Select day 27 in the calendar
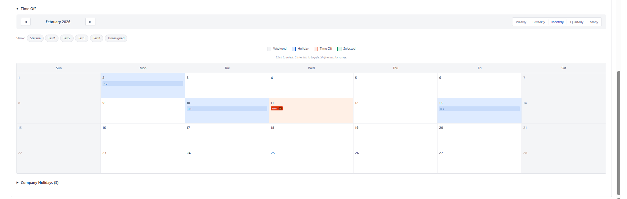 (x=479, y=161)
